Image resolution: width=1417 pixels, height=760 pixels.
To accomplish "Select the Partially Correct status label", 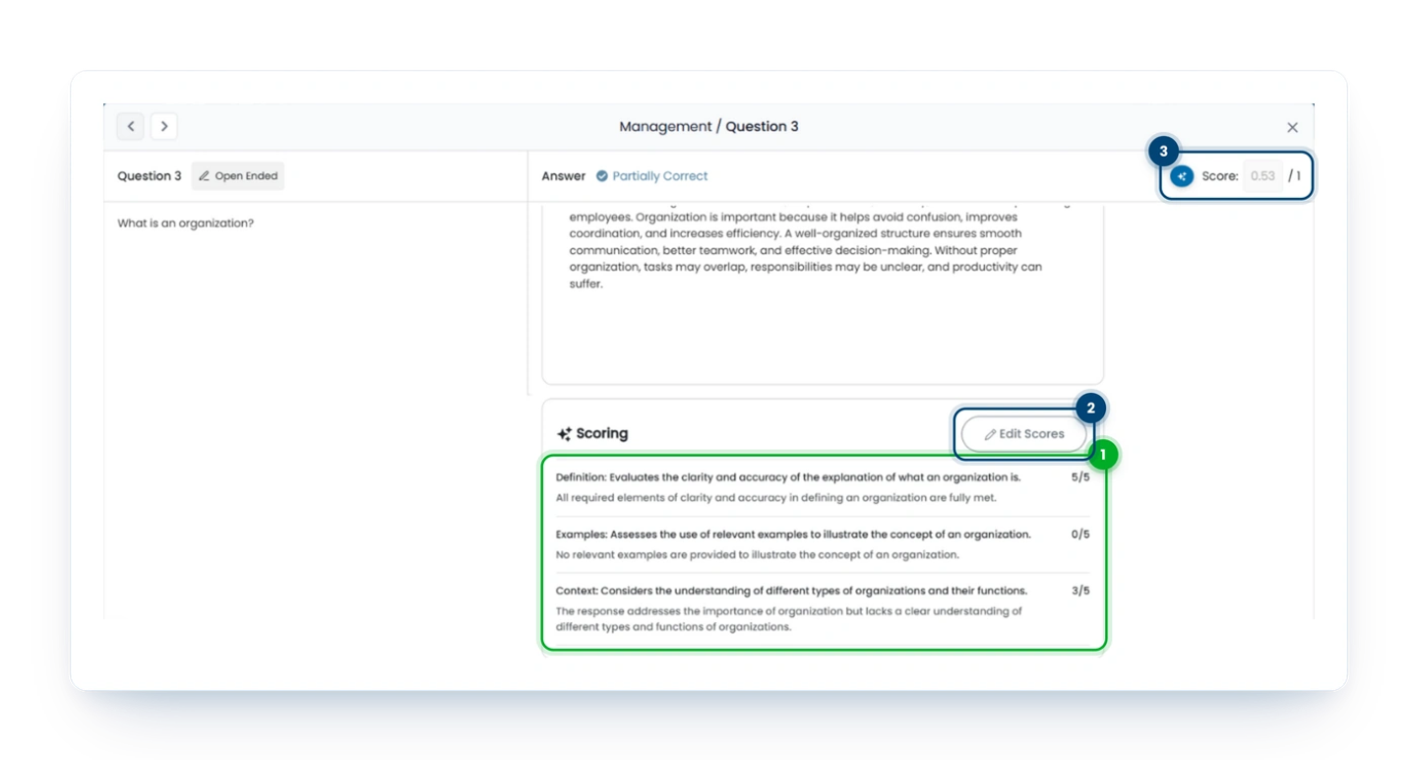I will [660, 176].
